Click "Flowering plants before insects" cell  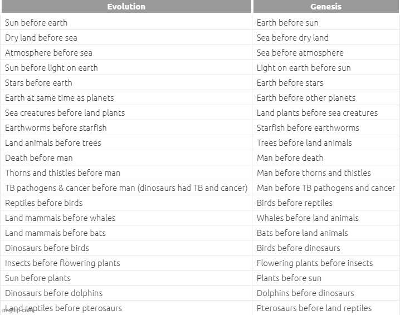point(315,263)
